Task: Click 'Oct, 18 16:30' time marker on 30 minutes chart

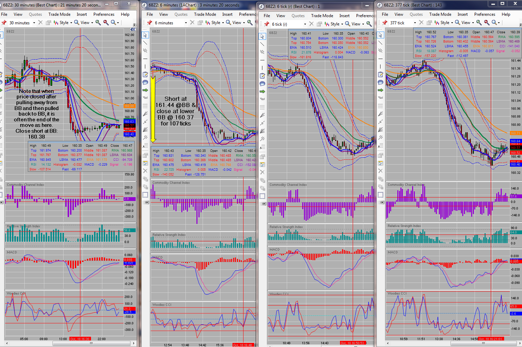Action: (x=80, y=339)
